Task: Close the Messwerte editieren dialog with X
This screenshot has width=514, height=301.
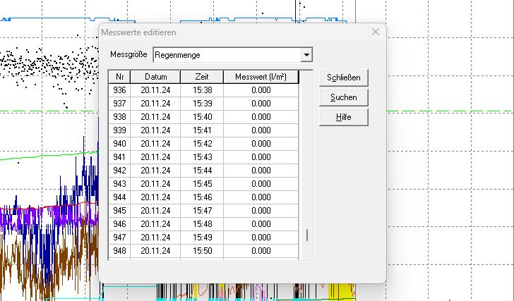Action: tap(376, 32)
